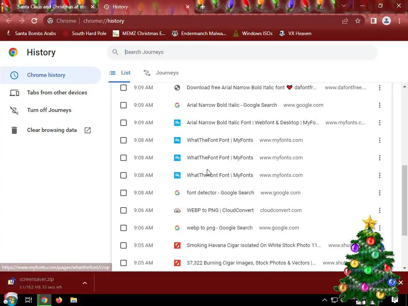Viewport: 408px width, 306px height.
Task: Check the dafontfree Arial Narrow entry checkbox
Action: pyautogui.click(x=124, y=88)
